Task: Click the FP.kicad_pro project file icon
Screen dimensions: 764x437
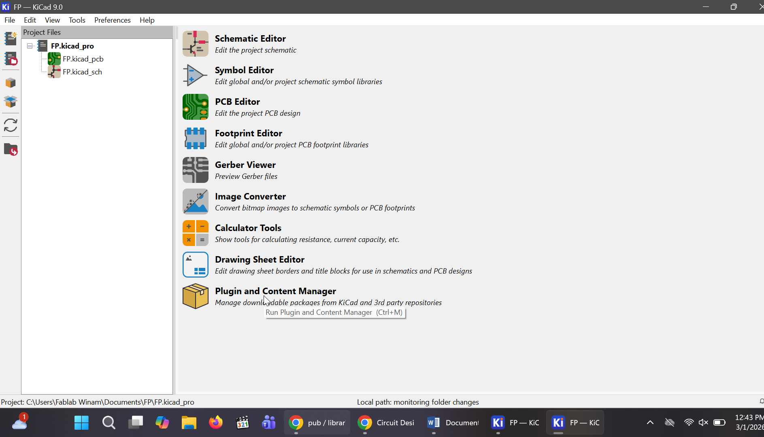Action: pyautogui.click(x=43, y=46)
